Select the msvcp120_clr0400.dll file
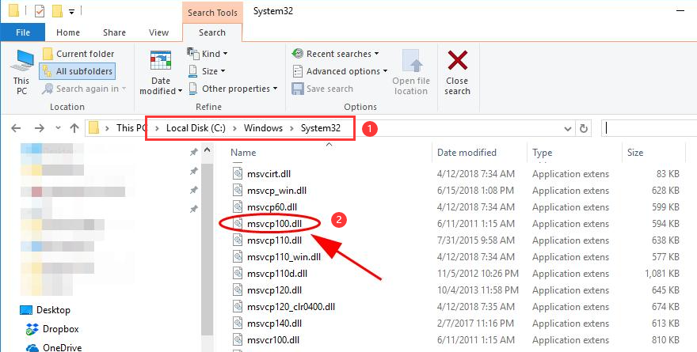 [x=291, y=307]
